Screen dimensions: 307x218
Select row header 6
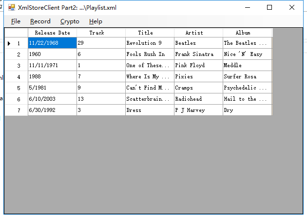16,99
